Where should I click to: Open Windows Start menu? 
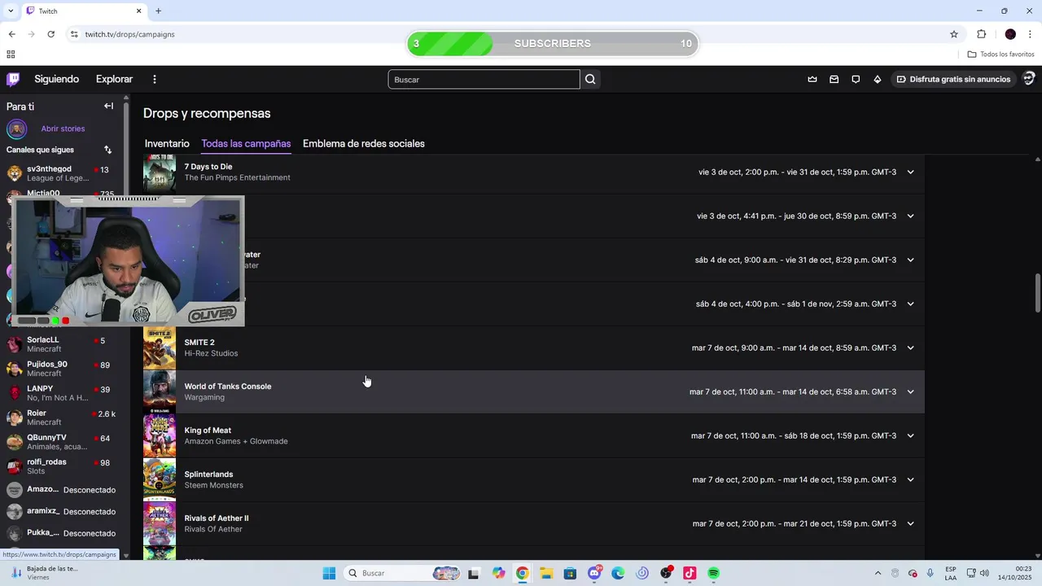point(329,573)
